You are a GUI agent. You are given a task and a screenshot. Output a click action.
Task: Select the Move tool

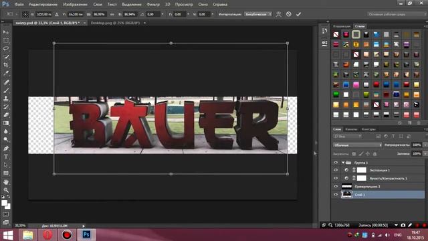tap(6, 32)
